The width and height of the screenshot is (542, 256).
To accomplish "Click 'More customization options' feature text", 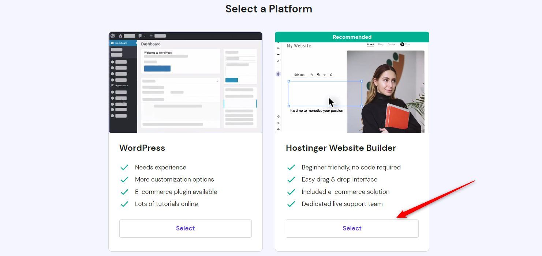I will (175, 179).
